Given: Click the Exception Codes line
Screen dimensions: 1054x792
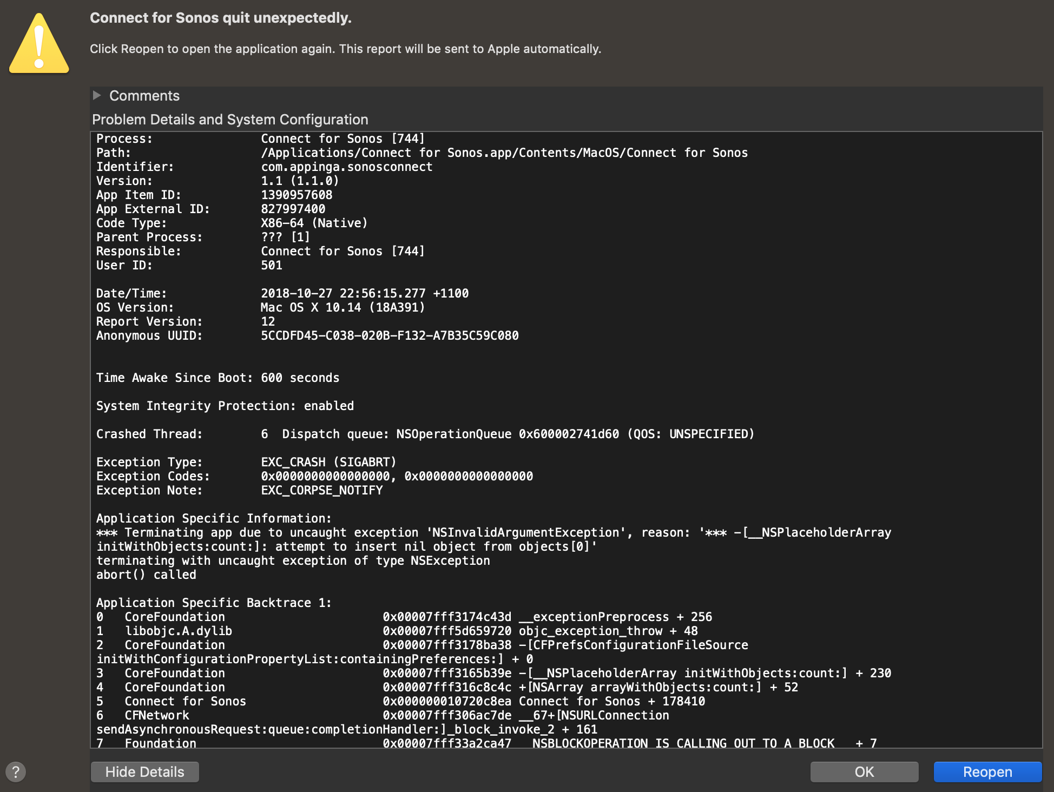Looking at the screenshot, I should pyautogui.click(x=315, y=476).
